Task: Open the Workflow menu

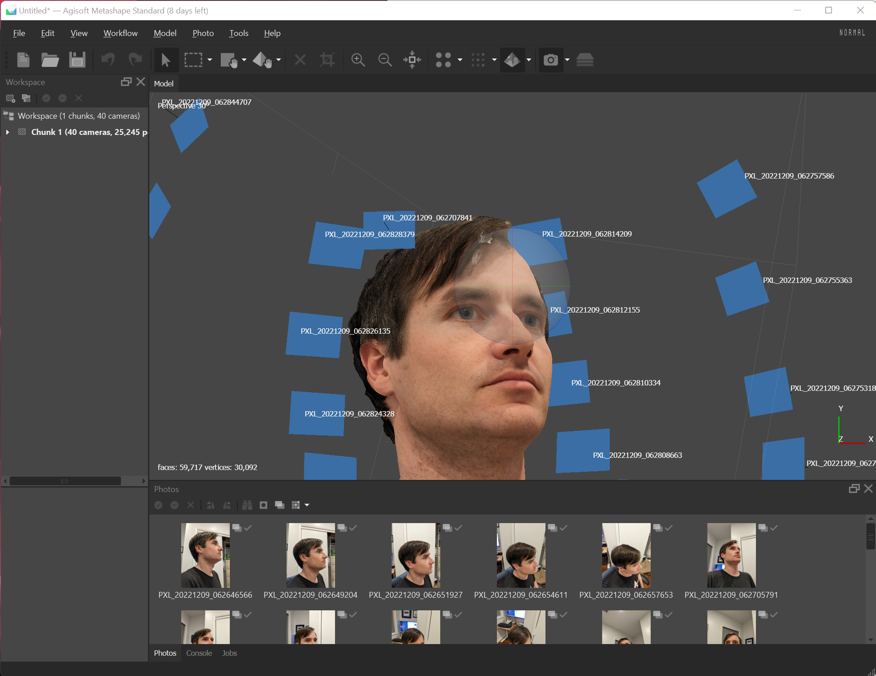Action: 121,33
